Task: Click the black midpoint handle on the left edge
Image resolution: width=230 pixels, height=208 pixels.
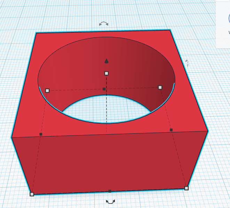Action: (x=41, y=134)
